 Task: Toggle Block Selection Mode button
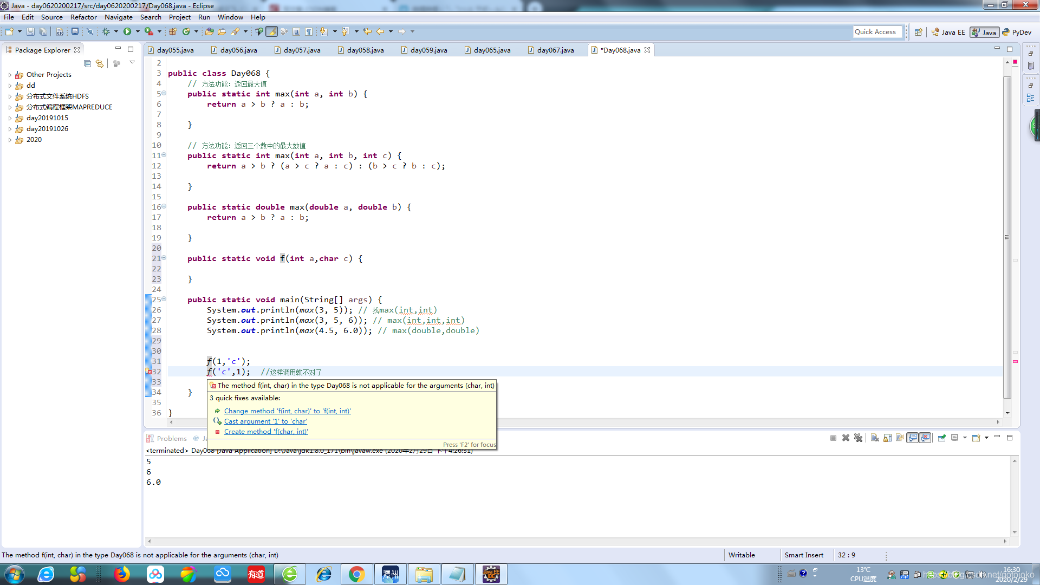296,32
